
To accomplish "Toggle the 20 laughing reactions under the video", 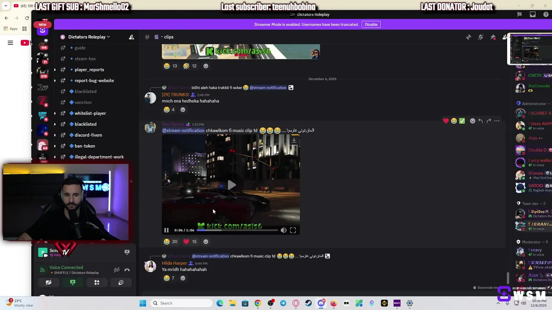I will pyautogui.click(x=171, y=242).
